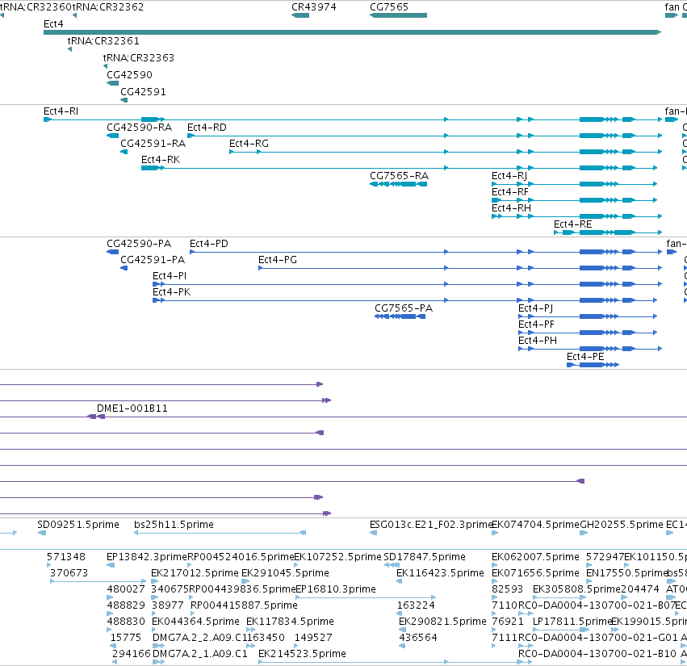The width and height of the screenshot is (687, 666).
Task: Click the CG42590 gene label
Action: click(x=130, y=75)
